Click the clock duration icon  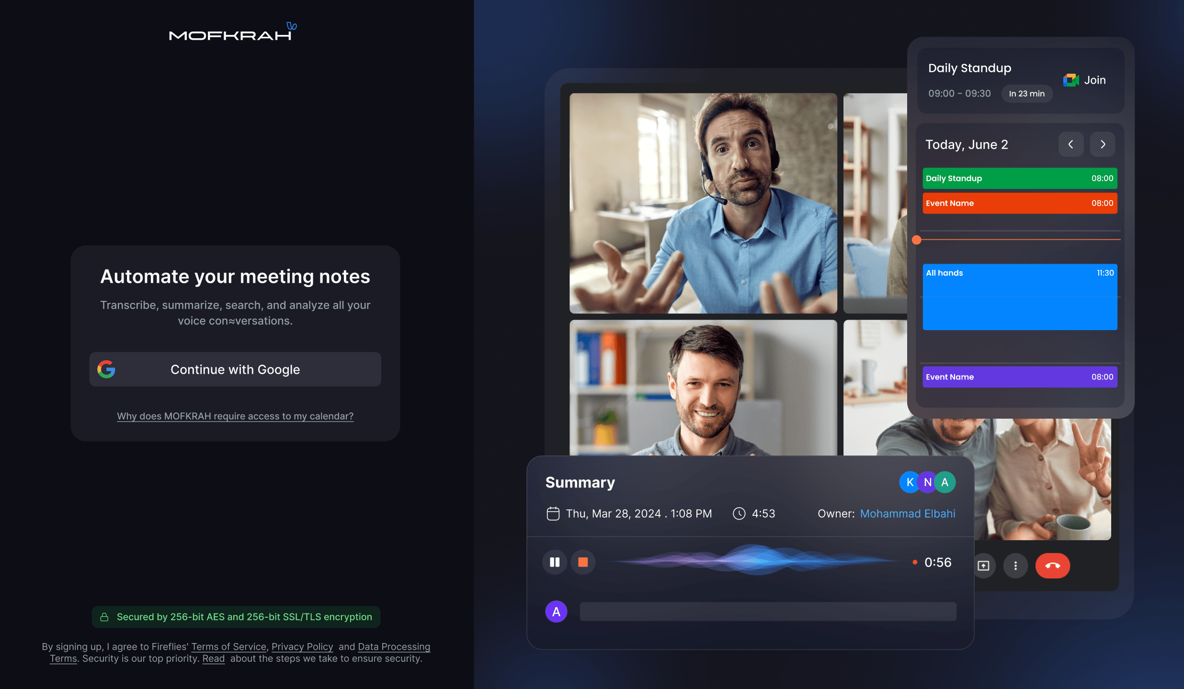click(x=739, y=513)
